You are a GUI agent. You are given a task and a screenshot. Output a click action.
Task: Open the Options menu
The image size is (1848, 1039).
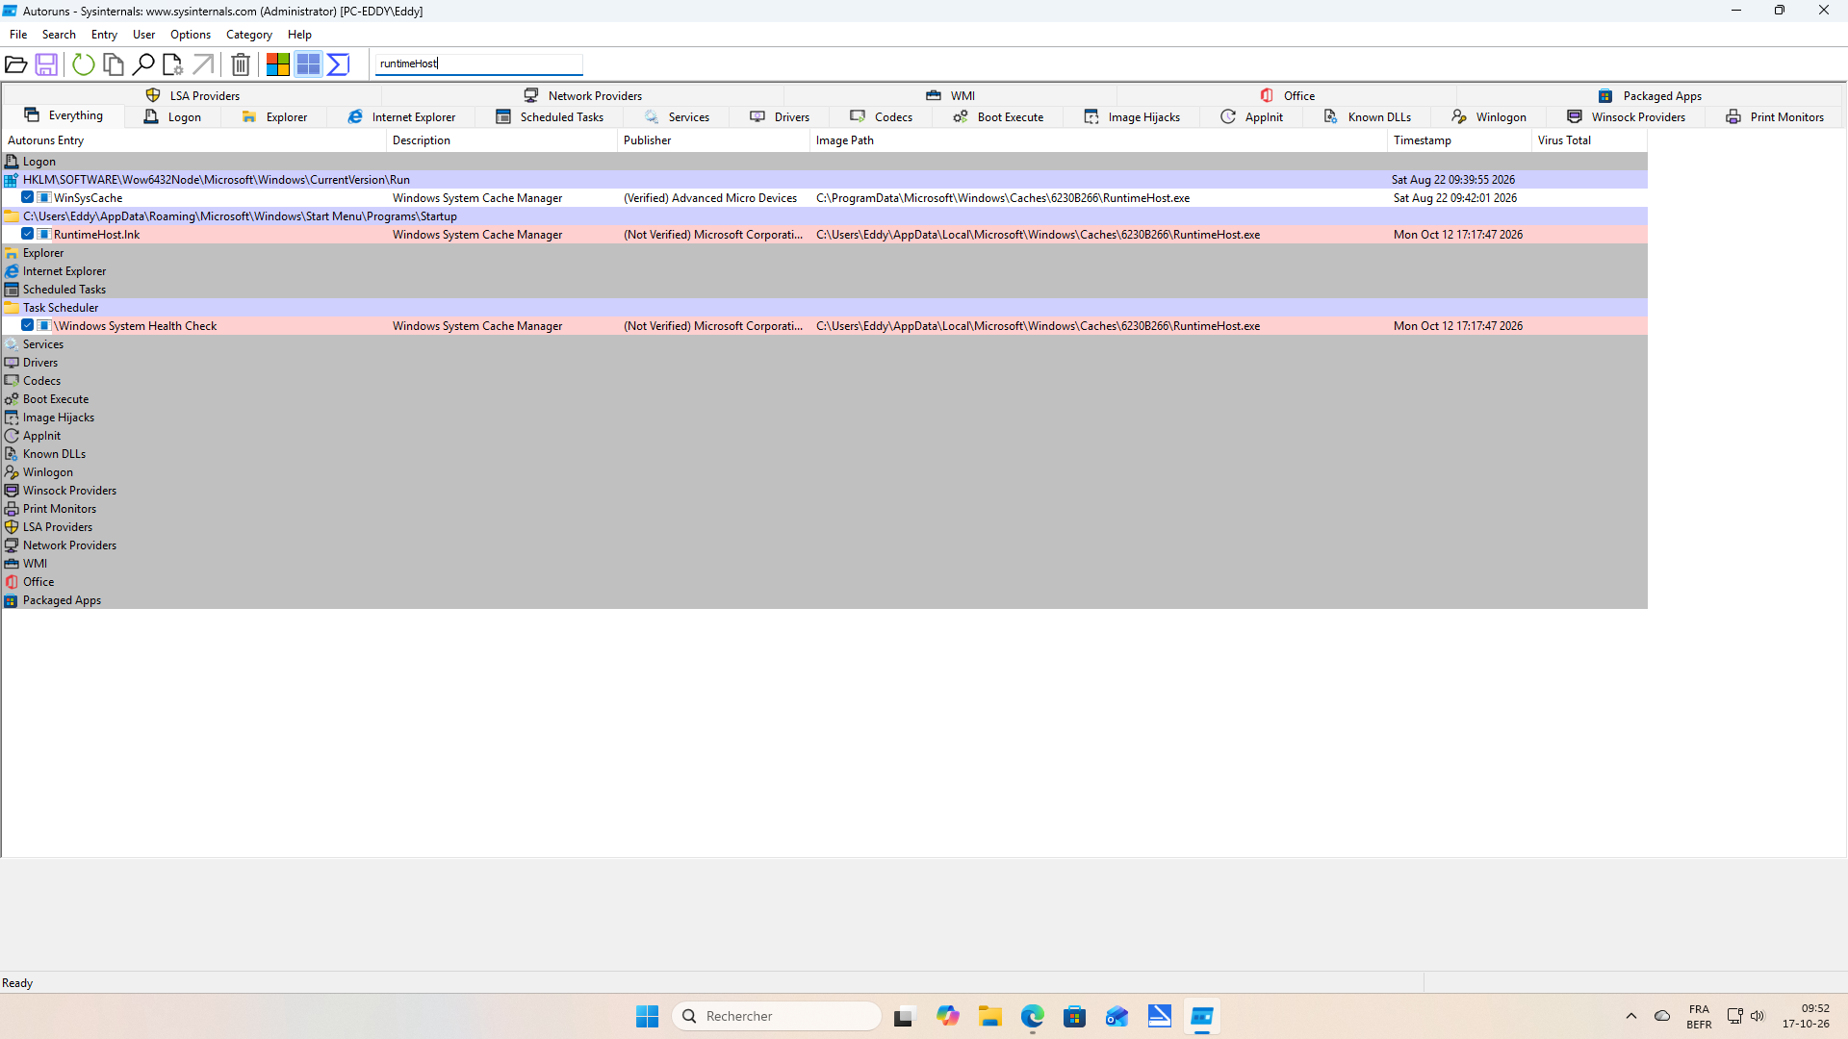click(191, 35)
